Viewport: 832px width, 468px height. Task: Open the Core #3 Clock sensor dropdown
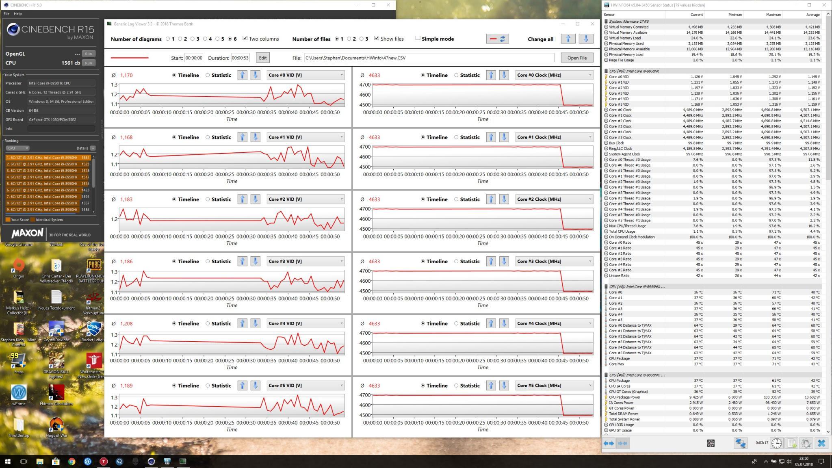(x=554, y=261)
